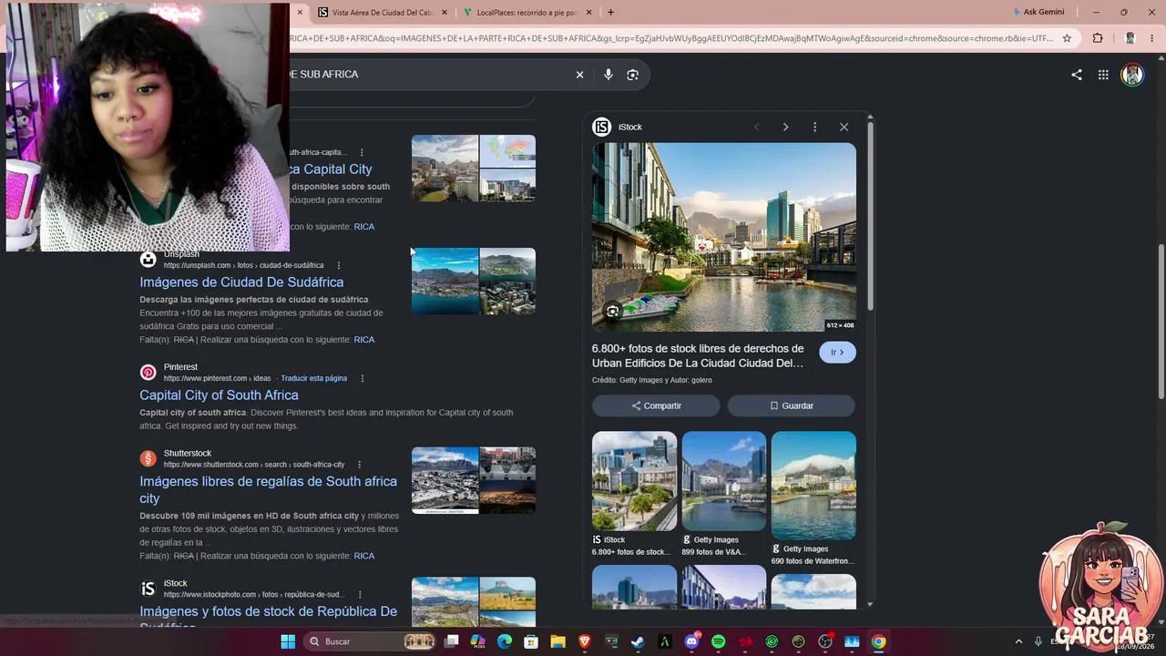Open the Google account profile picture
1166x656 pixels.
coord(1132,75)
